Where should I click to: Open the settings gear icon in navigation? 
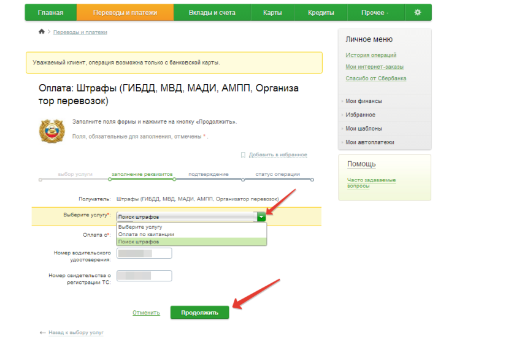coord(418,12)
